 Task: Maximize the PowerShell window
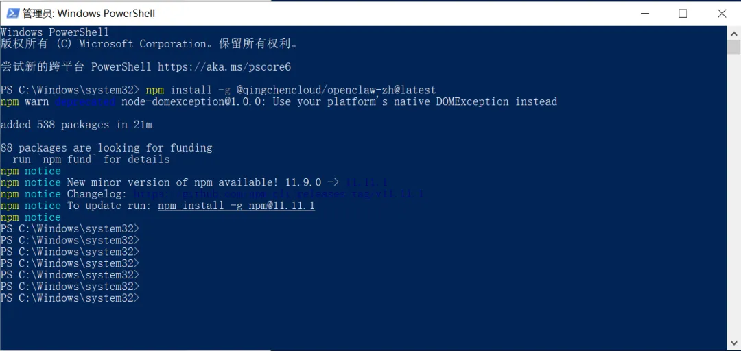click(x=683, y=13)
